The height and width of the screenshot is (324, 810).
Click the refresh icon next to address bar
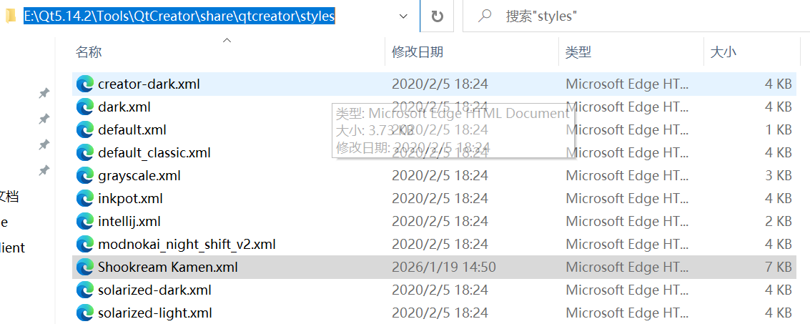click(x=437, y=16)
